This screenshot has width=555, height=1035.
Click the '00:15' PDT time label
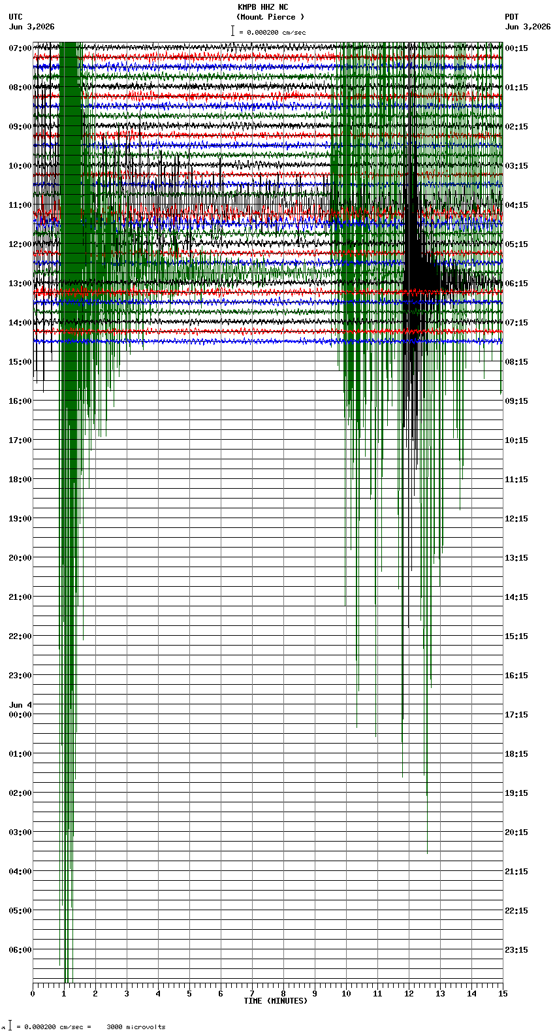point(516,48)
